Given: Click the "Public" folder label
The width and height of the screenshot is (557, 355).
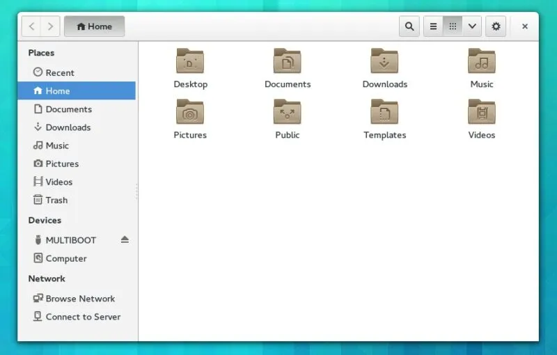Looking at the screenshot, I should pos(288,135).
